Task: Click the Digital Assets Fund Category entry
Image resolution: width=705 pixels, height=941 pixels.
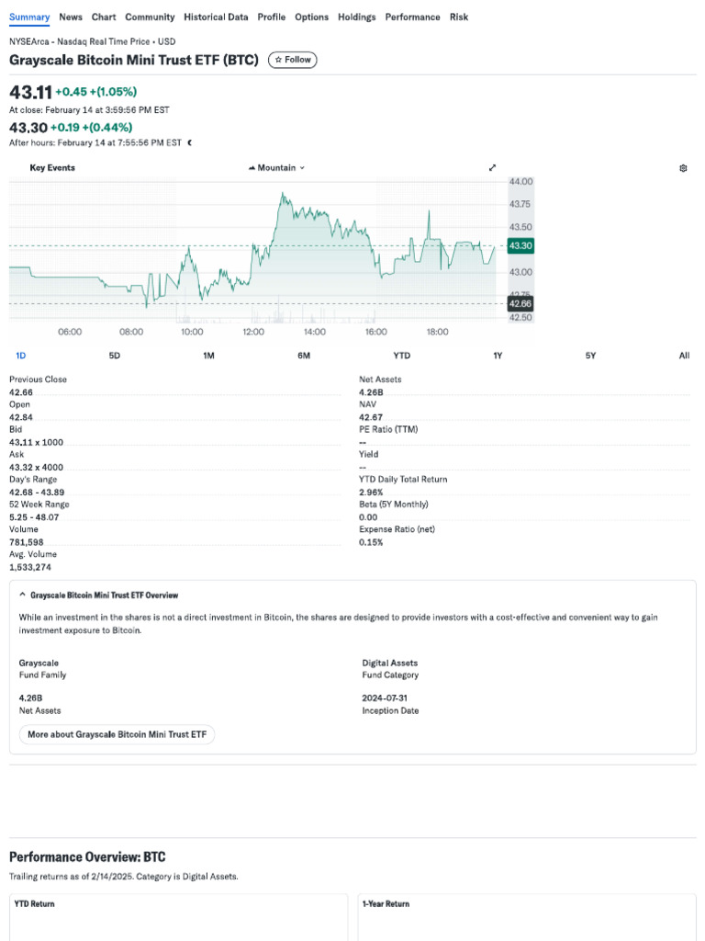Action: (390, 669)
